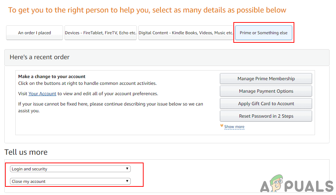Click the Manage Prime Membership button
The image size is (336, 195).
(266, 79)
